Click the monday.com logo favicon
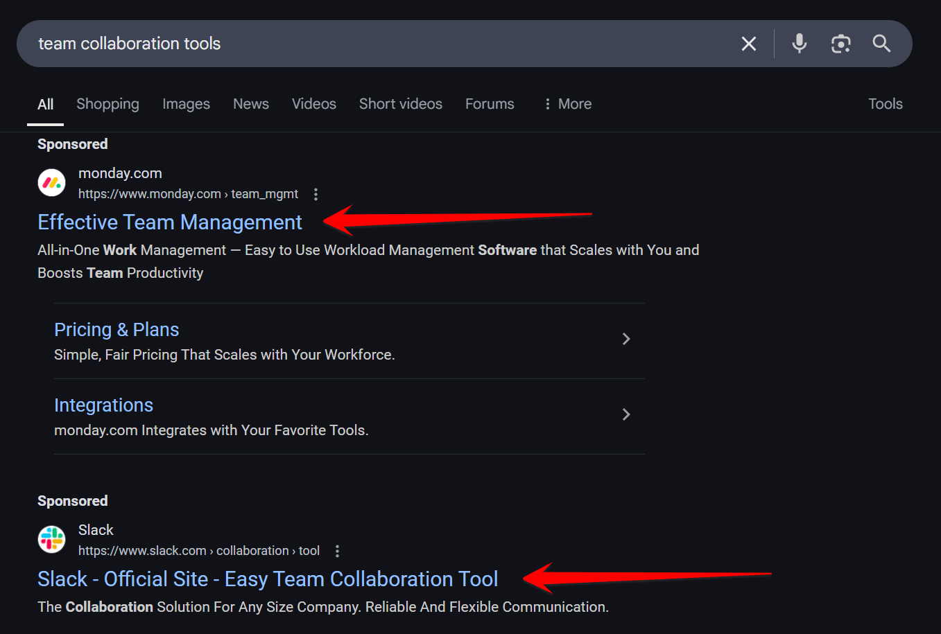941x634 pixels. (51, 183)
